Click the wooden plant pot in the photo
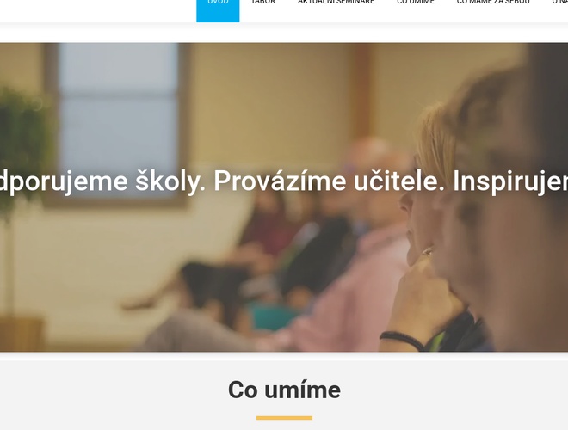Image resolution: width=568 pixels, height=430 pixels. [22, 334]
